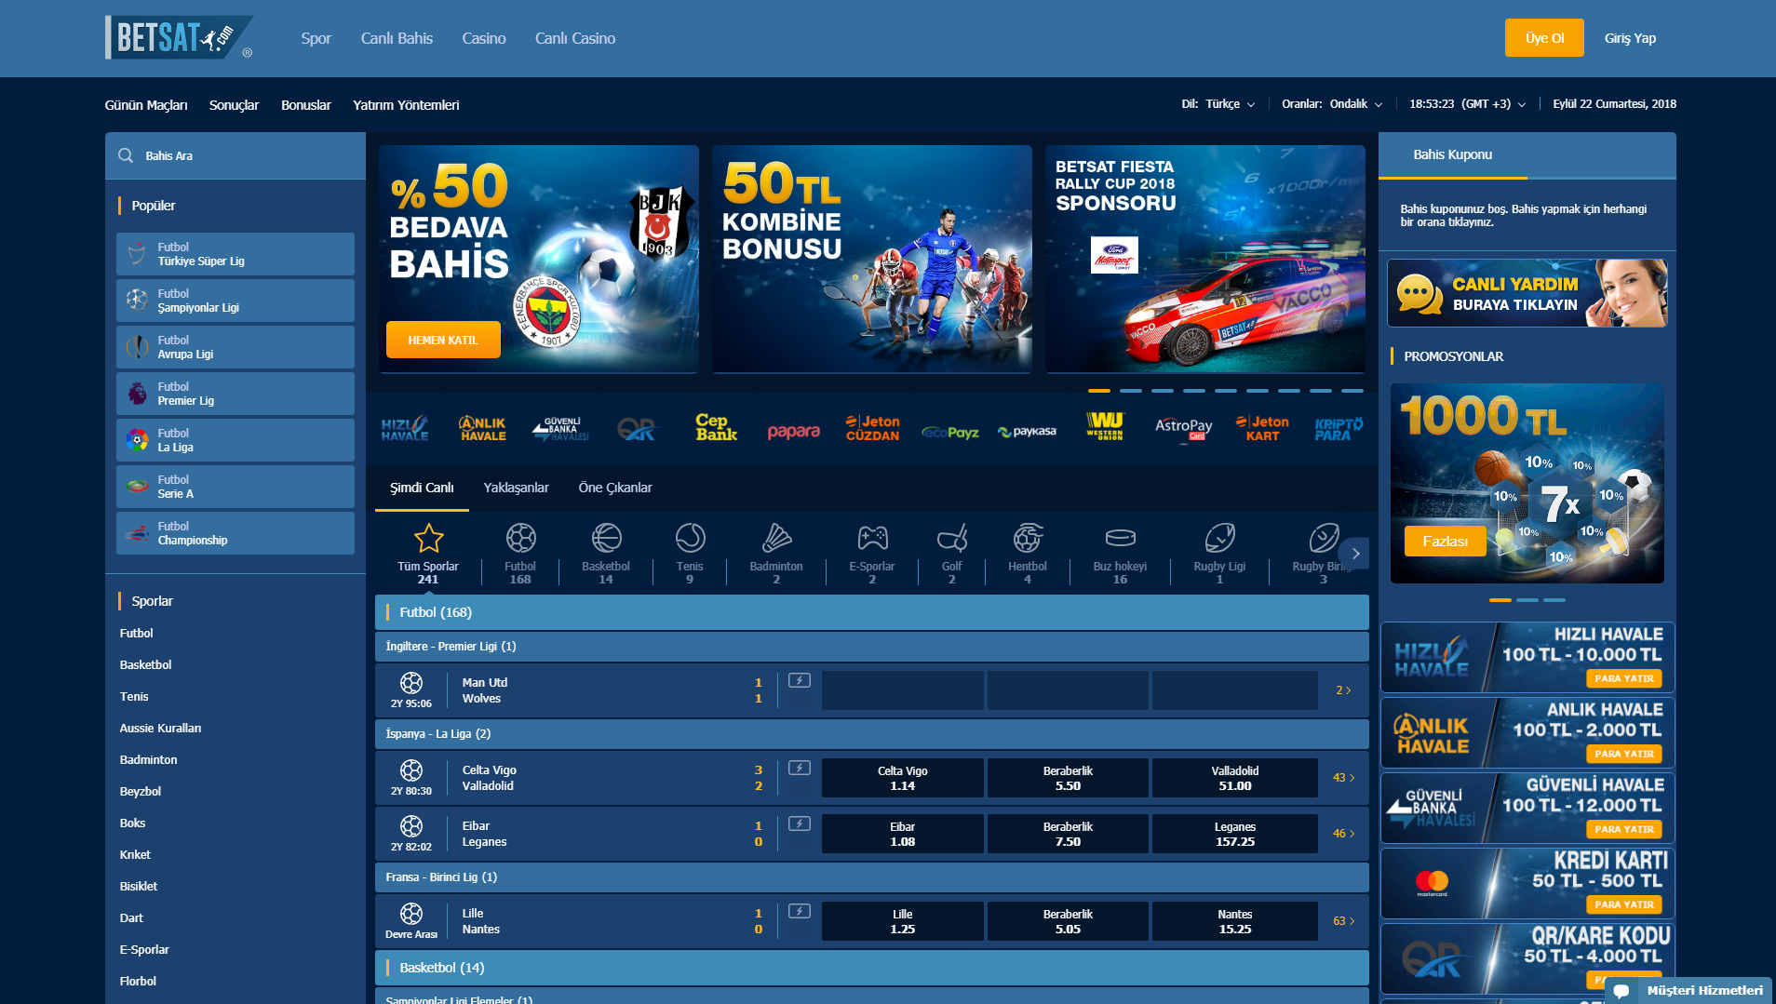Switch to the Yaklaşanlar tab

516,488
